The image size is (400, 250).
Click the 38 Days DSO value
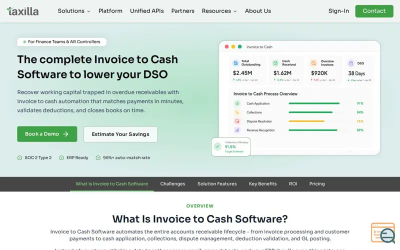coord(356,73)
